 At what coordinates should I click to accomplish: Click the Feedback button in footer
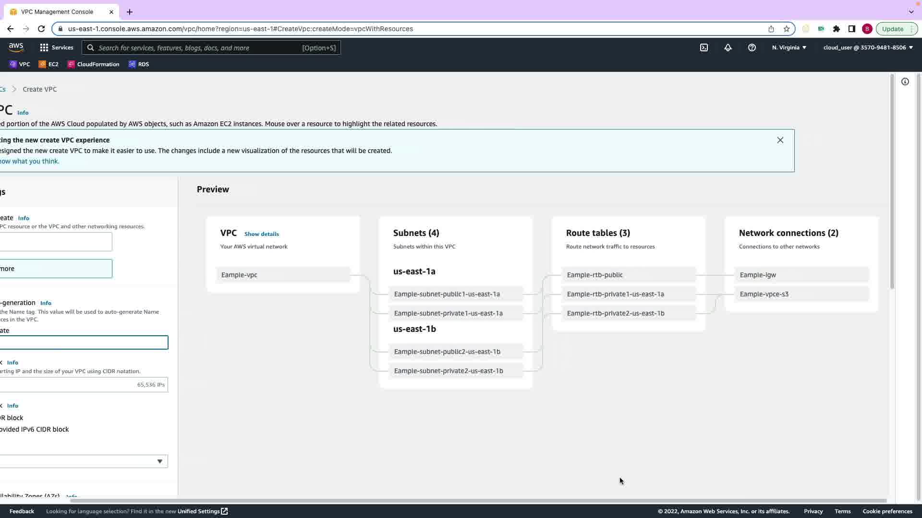pos(22,511)
